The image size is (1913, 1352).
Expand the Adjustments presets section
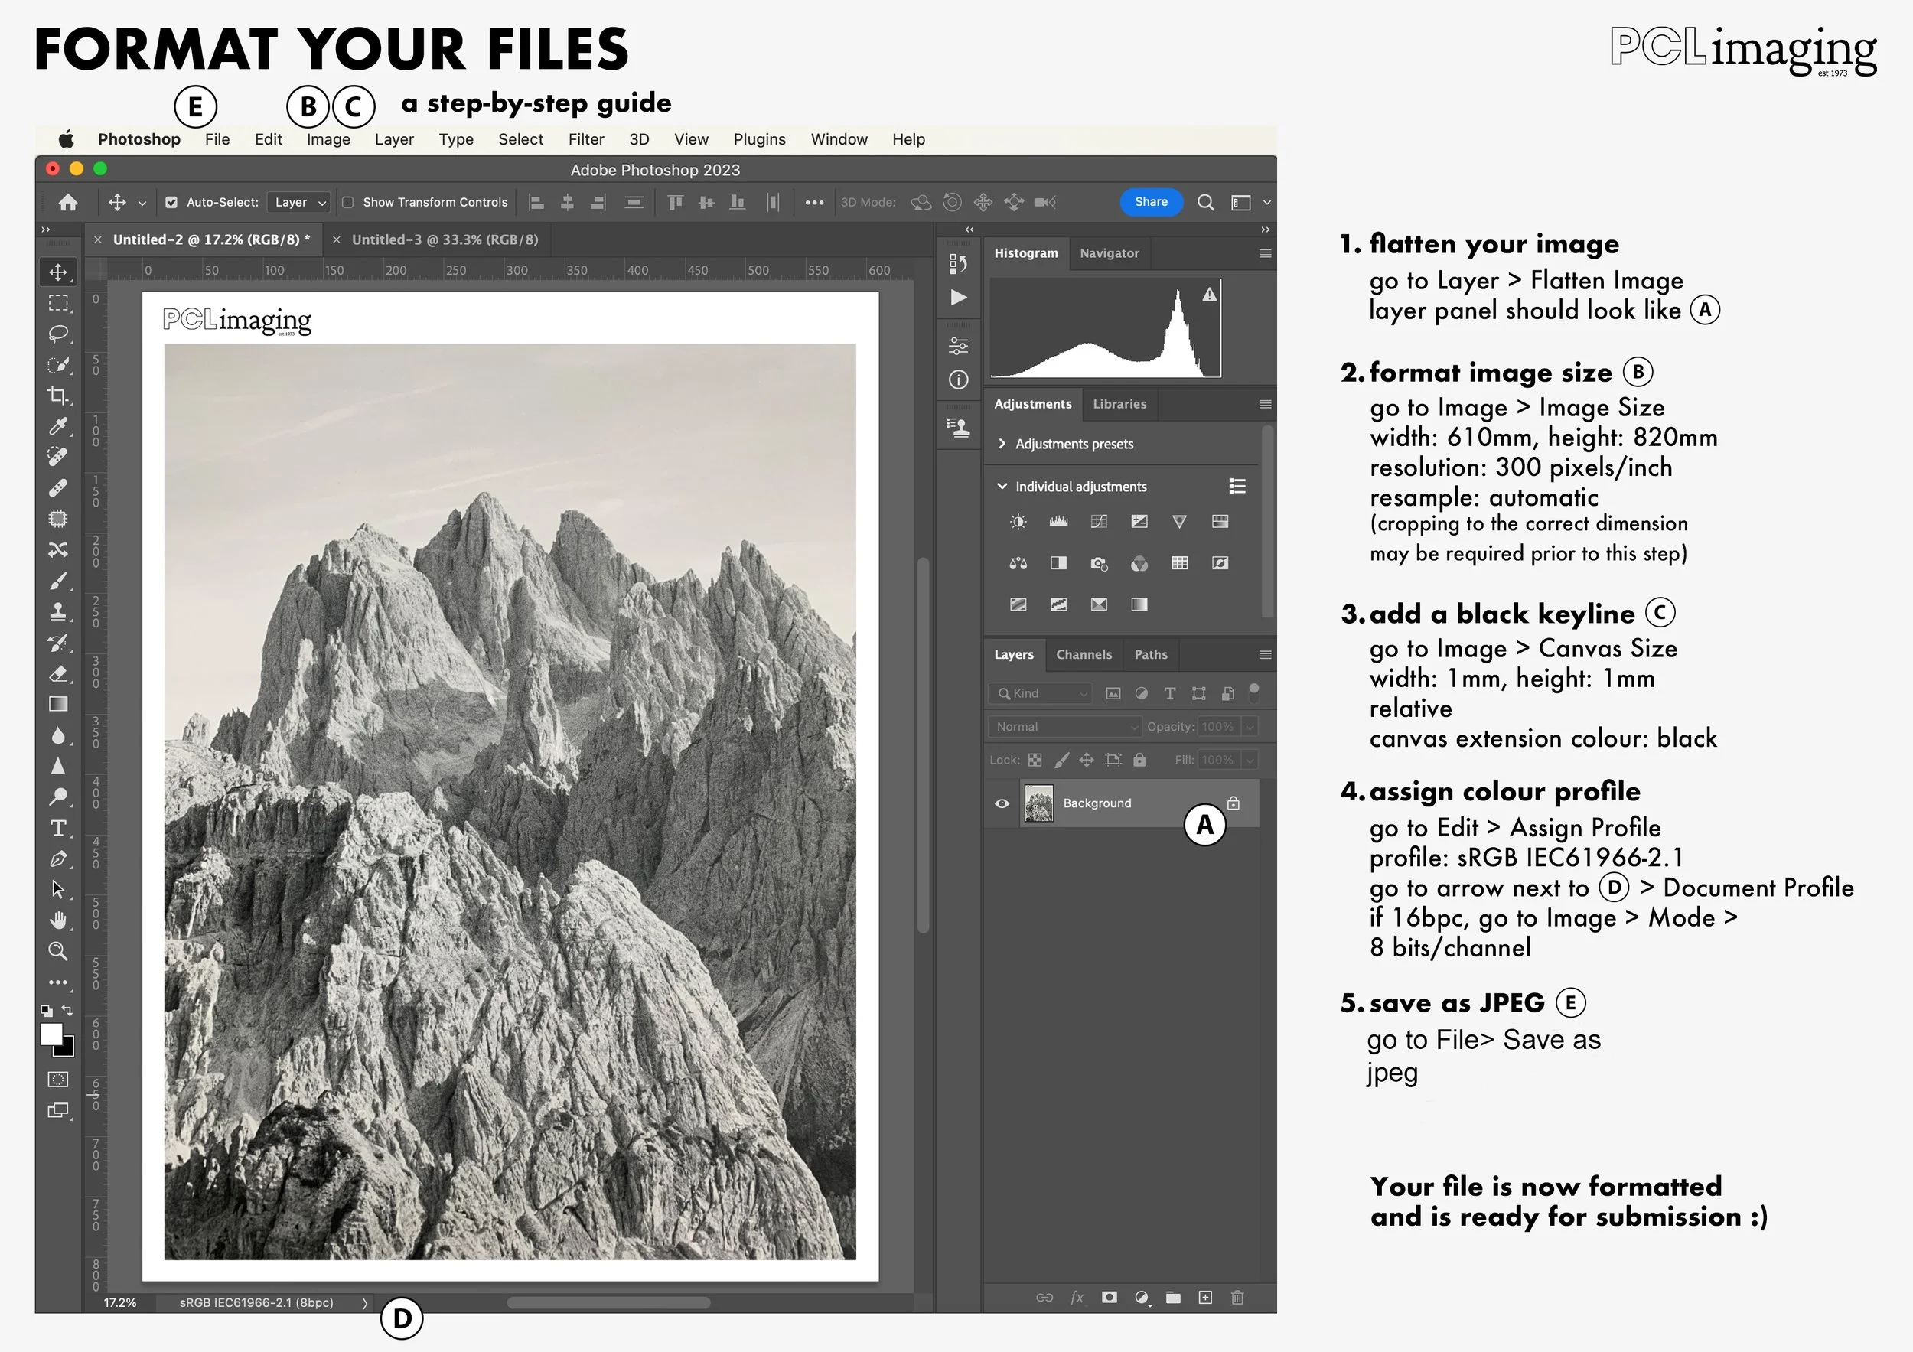[x=1002, y=444]
